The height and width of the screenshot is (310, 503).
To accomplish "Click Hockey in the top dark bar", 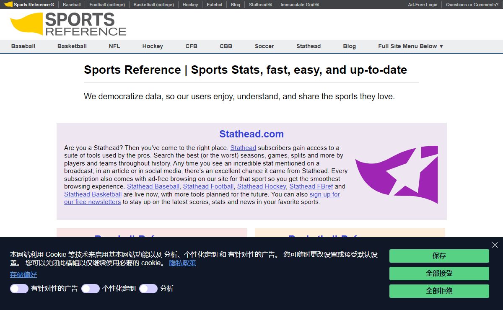I will (190, 5).
